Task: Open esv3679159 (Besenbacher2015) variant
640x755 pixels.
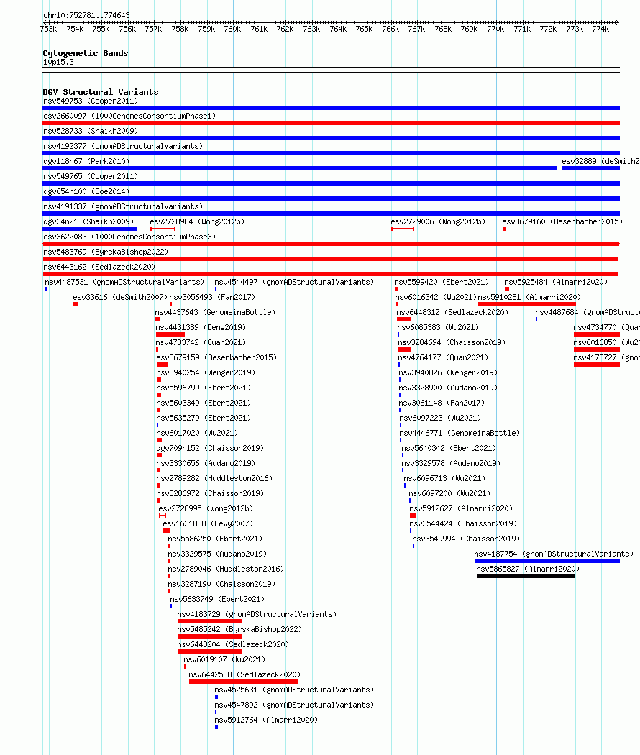Action: point(216,357)
